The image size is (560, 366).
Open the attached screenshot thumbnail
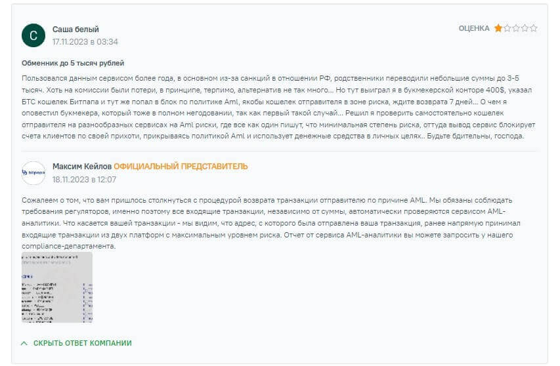pyautogui.click(x=57, y=287)
